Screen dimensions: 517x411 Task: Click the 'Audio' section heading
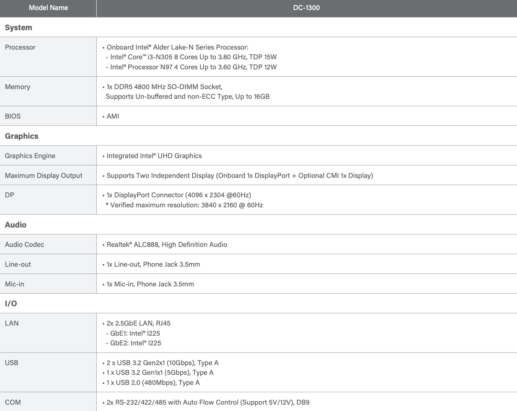(x=16, y=225)
